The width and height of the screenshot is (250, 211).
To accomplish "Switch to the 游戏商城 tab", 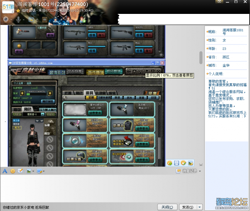I will pyautogui.click(x=95, y=73).
